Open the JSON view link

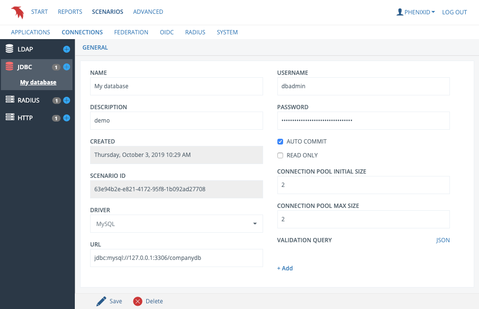tap(443, 240)
